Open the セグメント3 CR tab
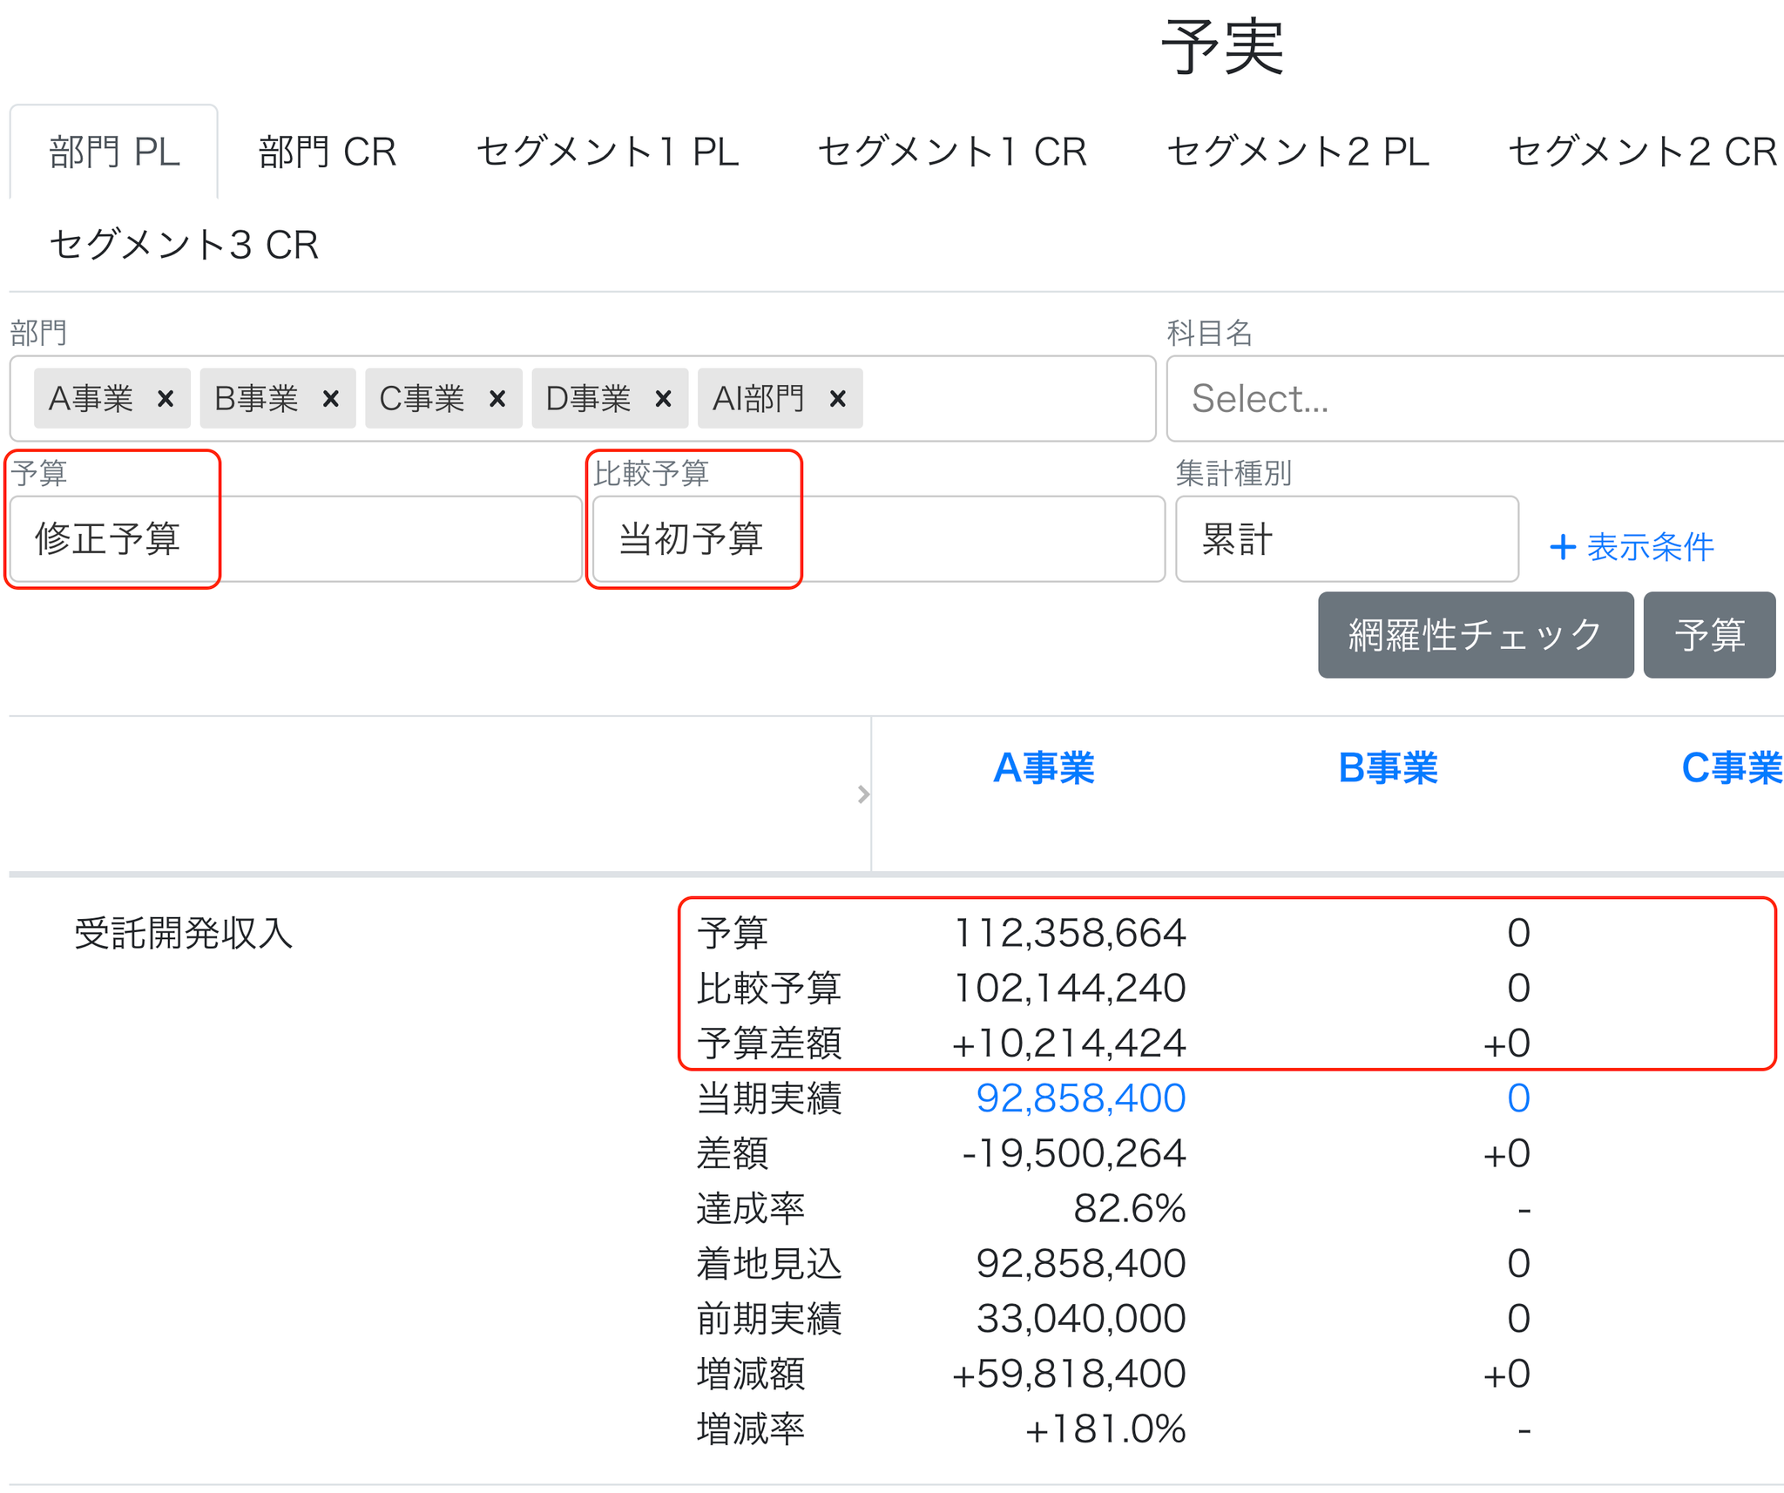 tap(184, 245)
